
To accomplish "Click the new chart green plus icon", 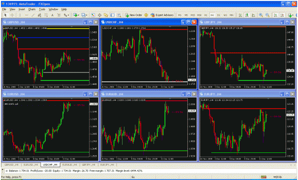I will click(x=75, y=15).
